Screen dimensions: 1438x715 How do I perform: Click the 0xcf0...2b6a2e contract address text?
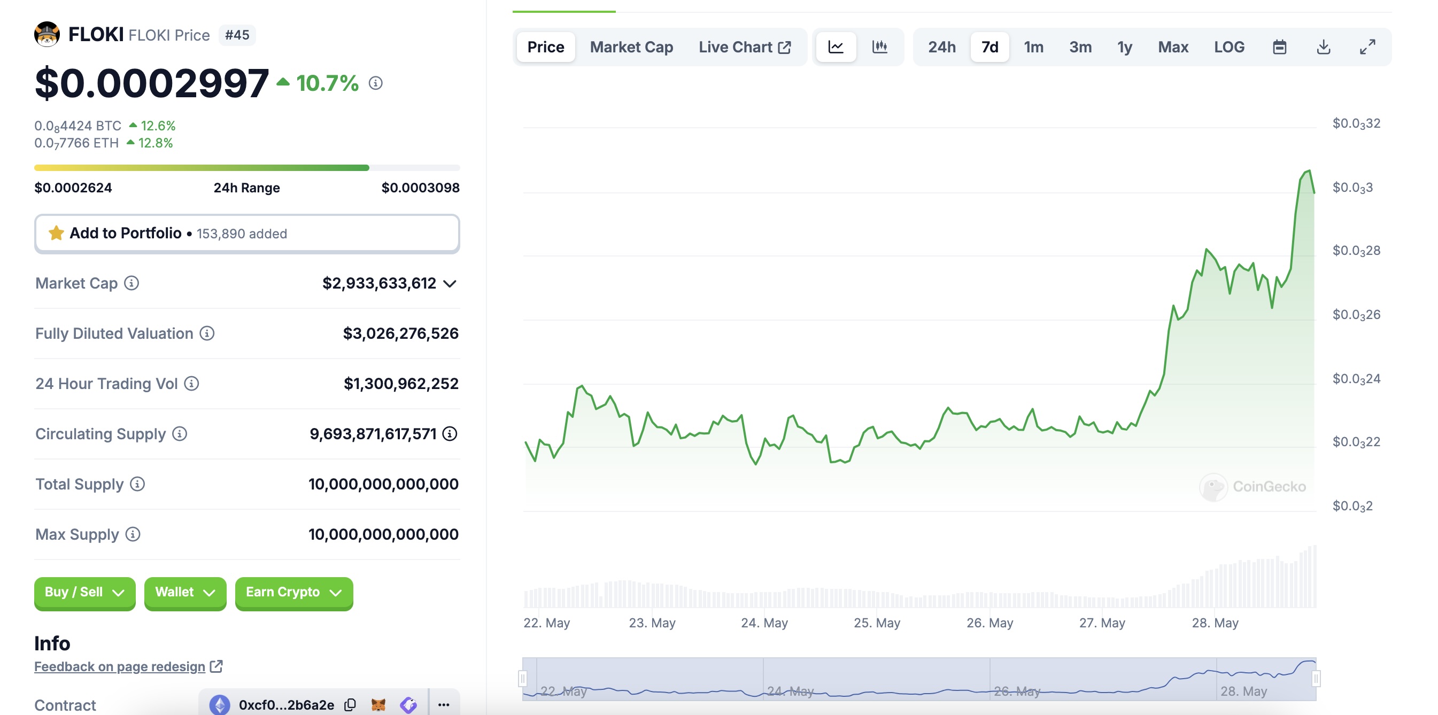point(287,705)
